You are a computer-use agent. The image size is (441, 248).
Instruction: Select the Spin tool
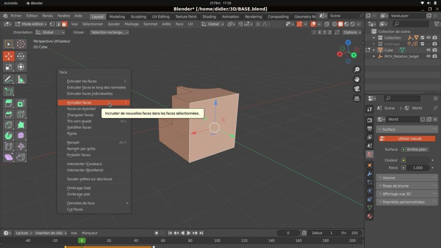pos(8,135)
